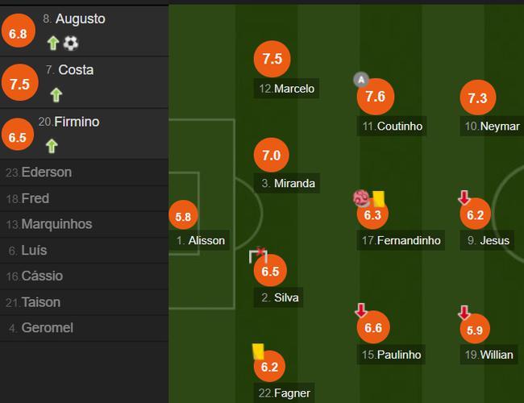
Task: Select Geromel in the bench list
Action: [84, 328]
